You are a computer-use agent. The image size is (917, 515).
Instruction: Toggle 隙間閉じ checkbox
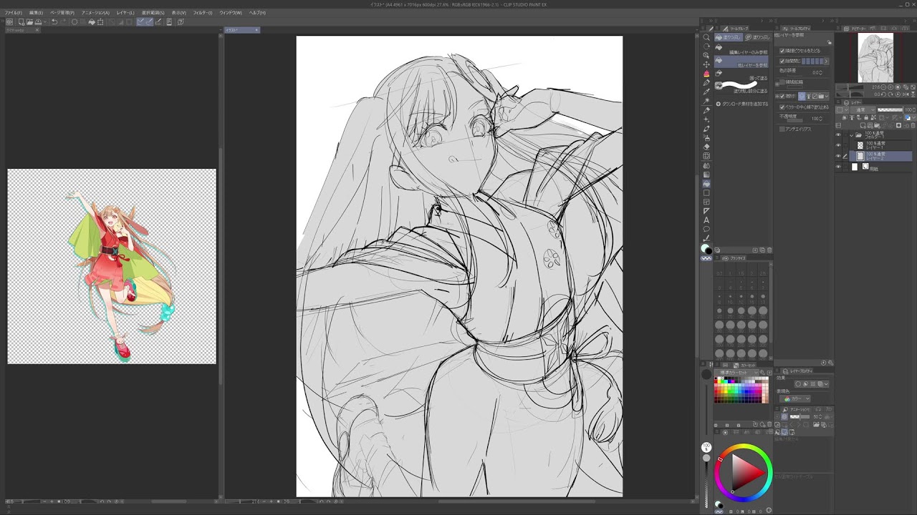(x=782, y=61)
